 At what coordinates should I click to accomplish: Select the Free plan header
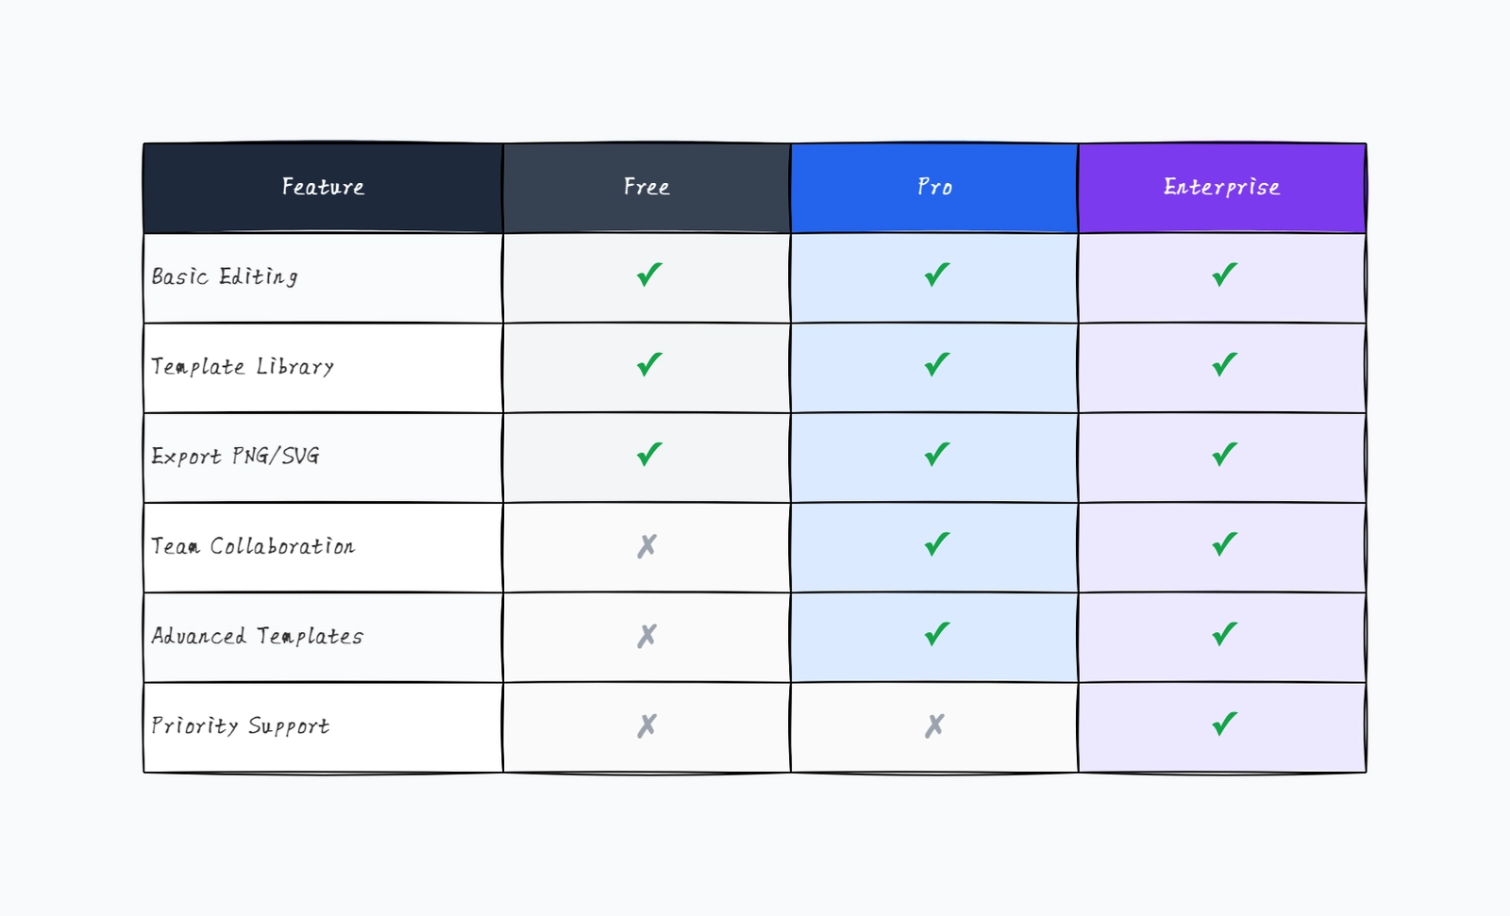[646, 188]
